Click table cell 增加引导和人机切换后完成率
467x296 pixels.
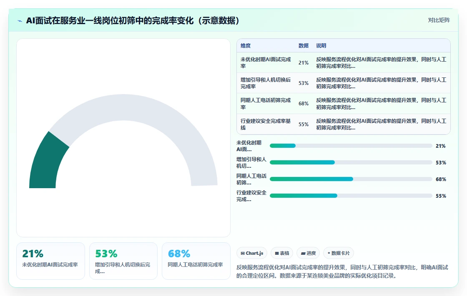266,83
